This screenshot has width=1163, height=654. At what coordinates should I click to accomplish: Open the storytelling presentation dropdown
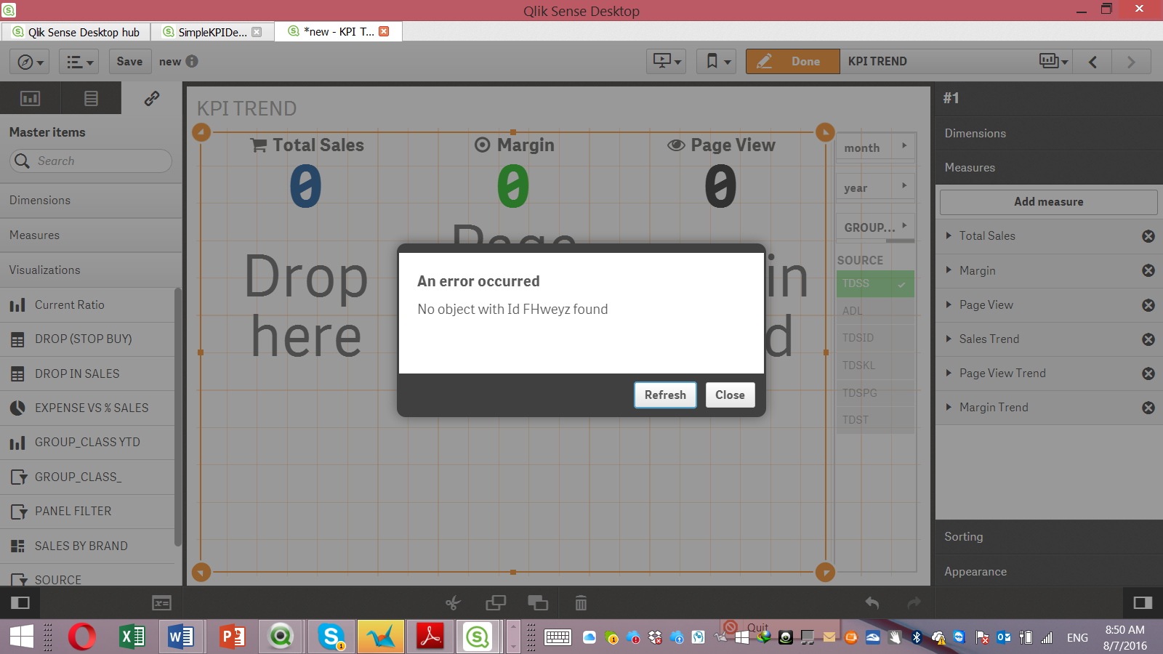click(x=666, y=62)
